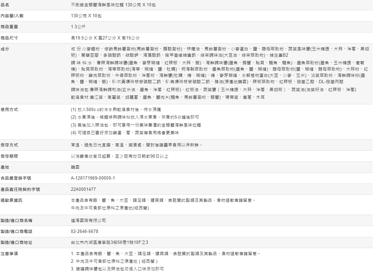Click registration number A-128171969-00000-1
The image size is (374, 273).
[93, 178]
